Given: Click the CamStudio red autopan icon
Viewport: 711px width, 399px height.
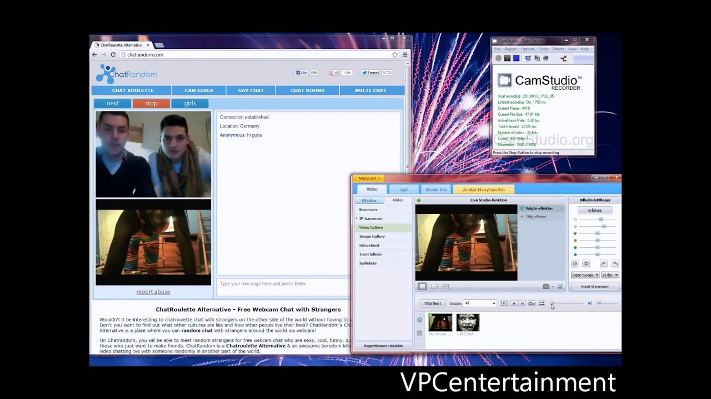Looking at the screenshot, I should [x=563, y=58].
